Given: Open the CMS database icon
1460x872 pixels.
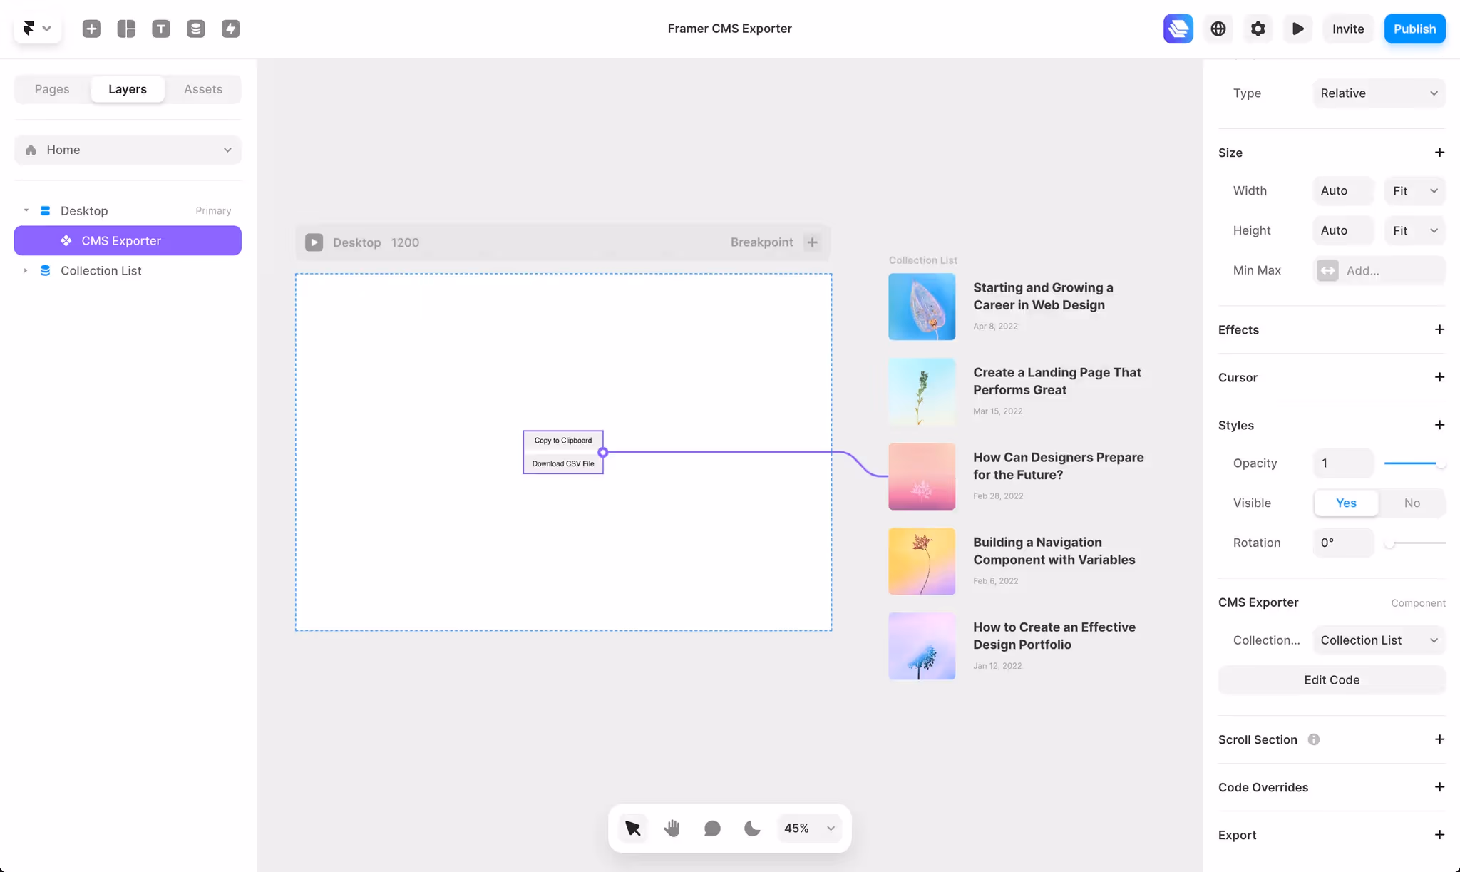Looking at the screenshot, I should (x=196, y=29).
